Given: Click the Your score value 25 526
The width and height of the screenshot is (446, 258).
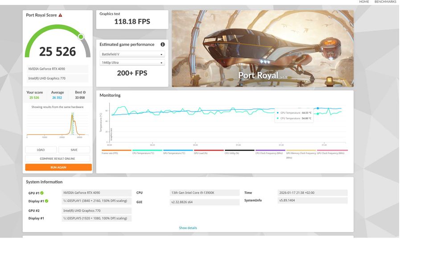Looking at the screenshot, I should click(34, 98).
